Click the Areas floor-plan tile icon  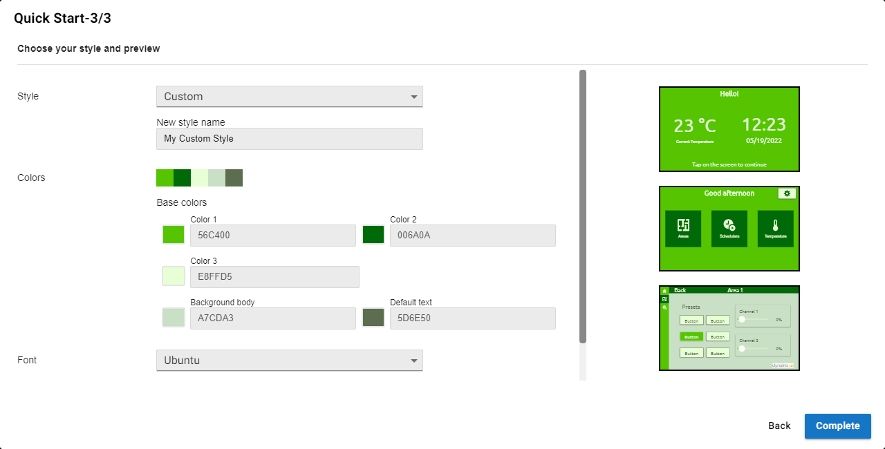click(683, 225)
